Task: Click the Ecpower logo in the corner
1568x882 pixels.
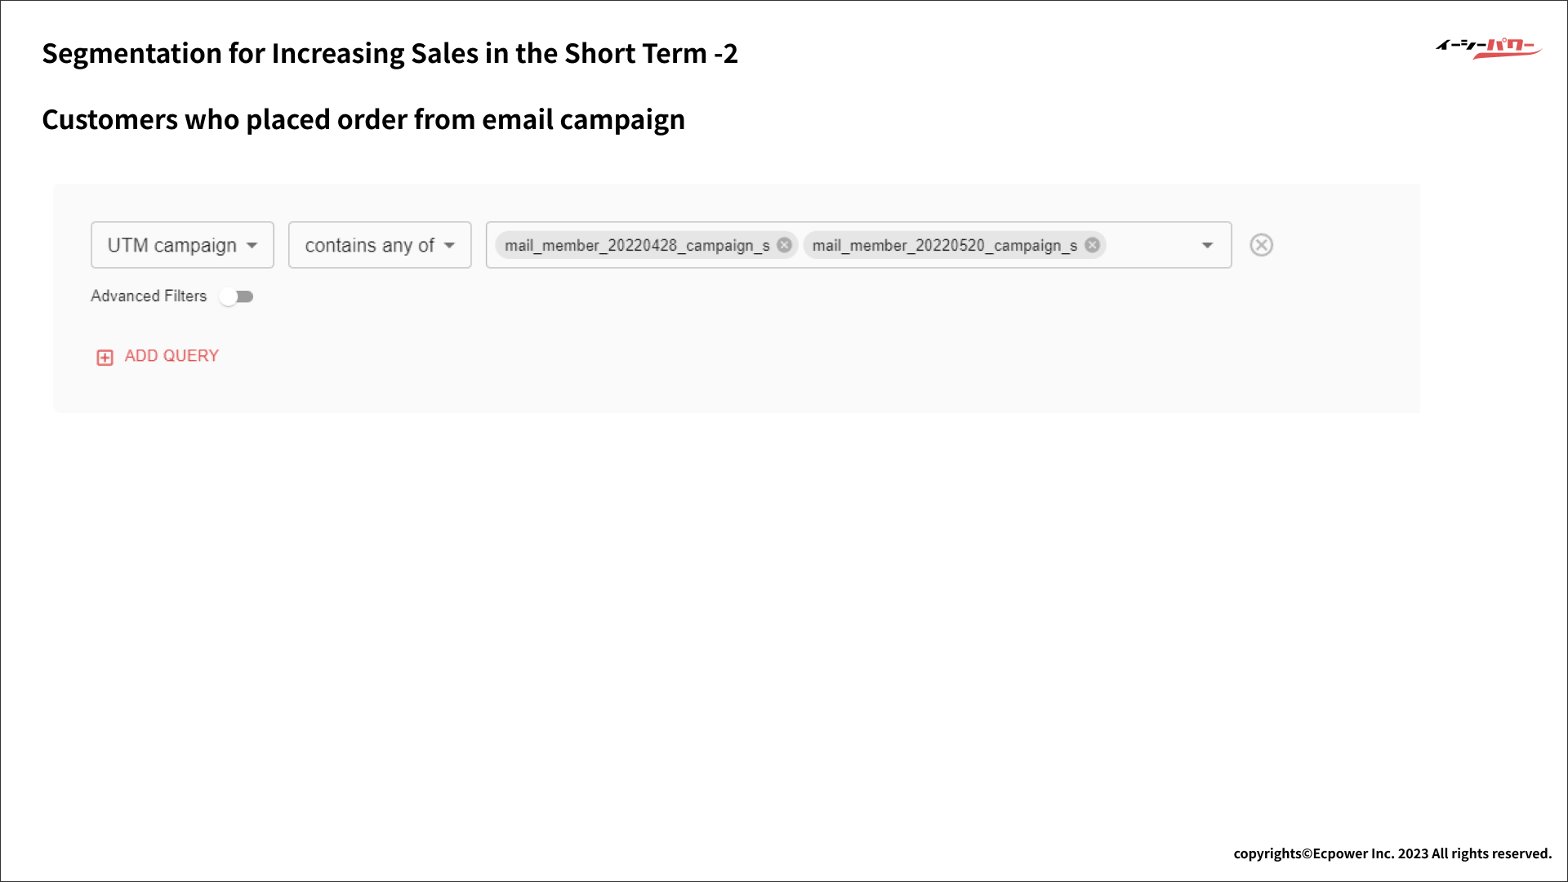Action: (x=1488, y=48)
